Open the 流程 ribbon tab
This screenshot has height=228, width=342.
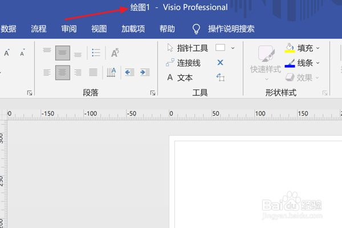pyautogui.click(x=39, y=29)
